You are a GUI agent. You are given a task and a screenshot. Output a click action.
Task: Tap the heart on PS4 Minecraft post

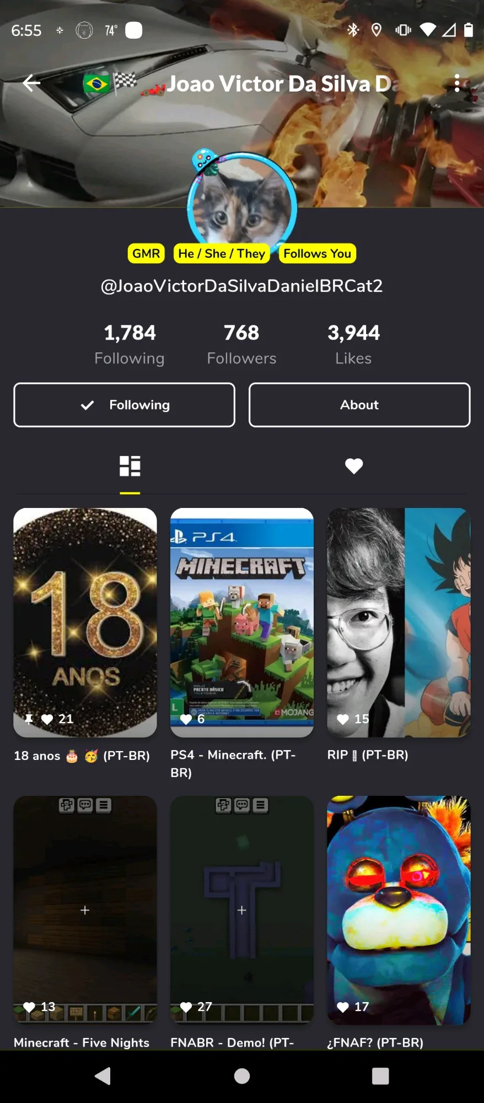[186, 719]
